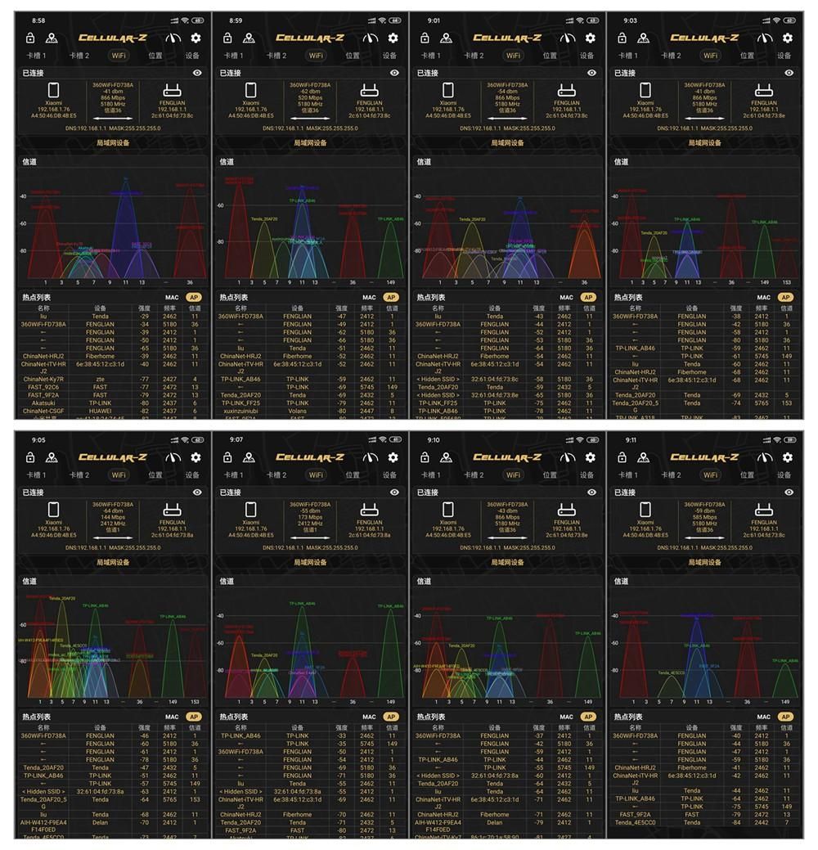
Task: Click the 已连接 eye toggle in 9:03 screenshot
Action: pos(789,73)
